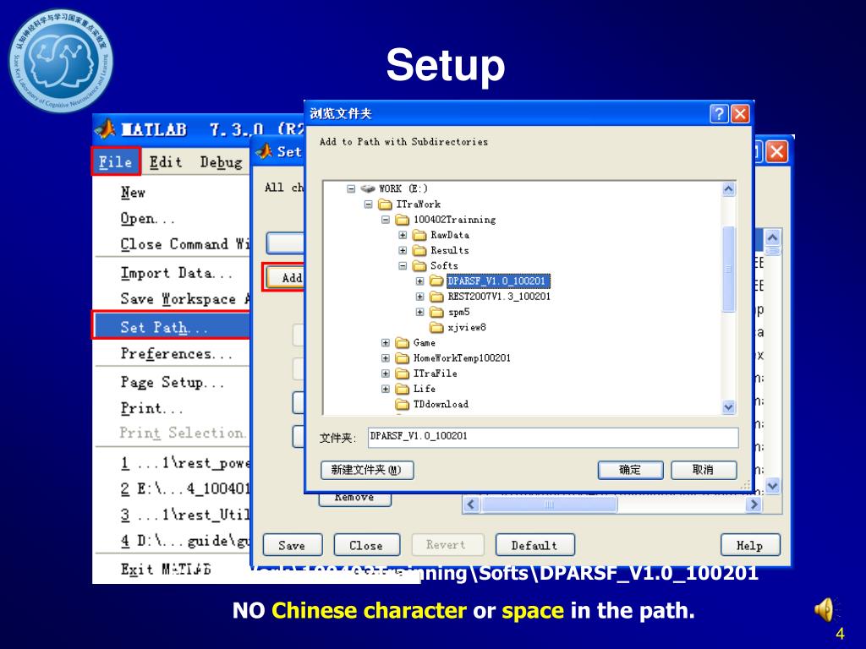Image resolution: width=866 pixels, height=649 pixels.
Task: Select the RawData folder icon
Action: tap(419, 235)
